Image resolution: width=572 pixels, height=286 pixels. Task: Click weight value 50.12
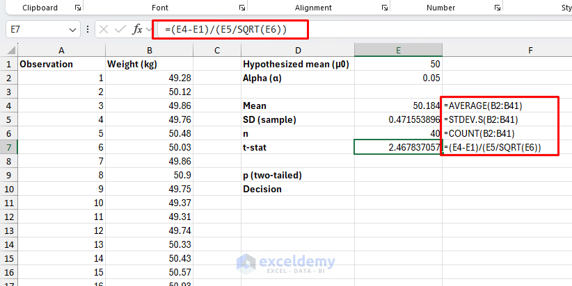[149, 92]
